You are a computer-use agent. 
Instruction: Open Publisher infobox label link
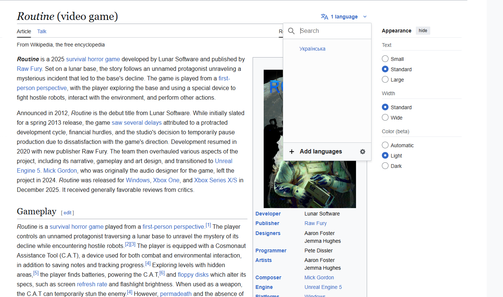(267, 223)
